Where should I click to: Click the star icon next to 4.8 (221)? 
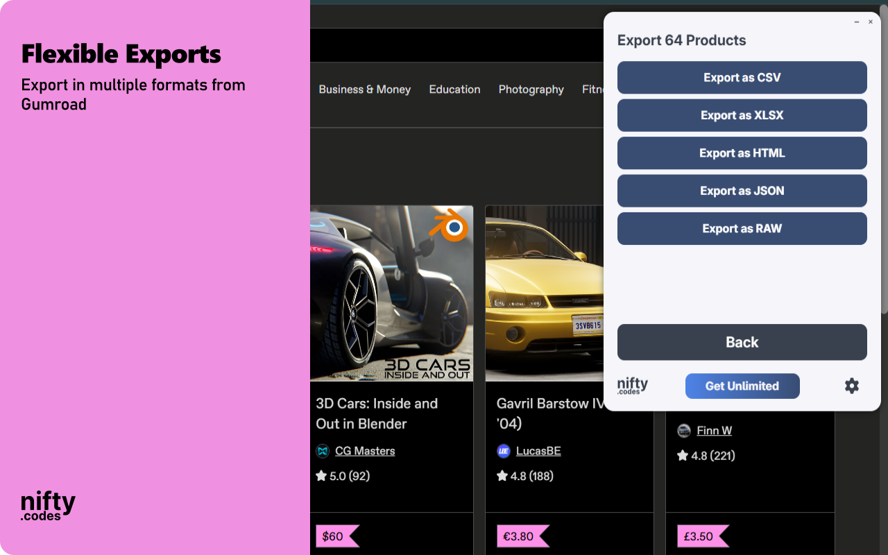tap(683, 456)
